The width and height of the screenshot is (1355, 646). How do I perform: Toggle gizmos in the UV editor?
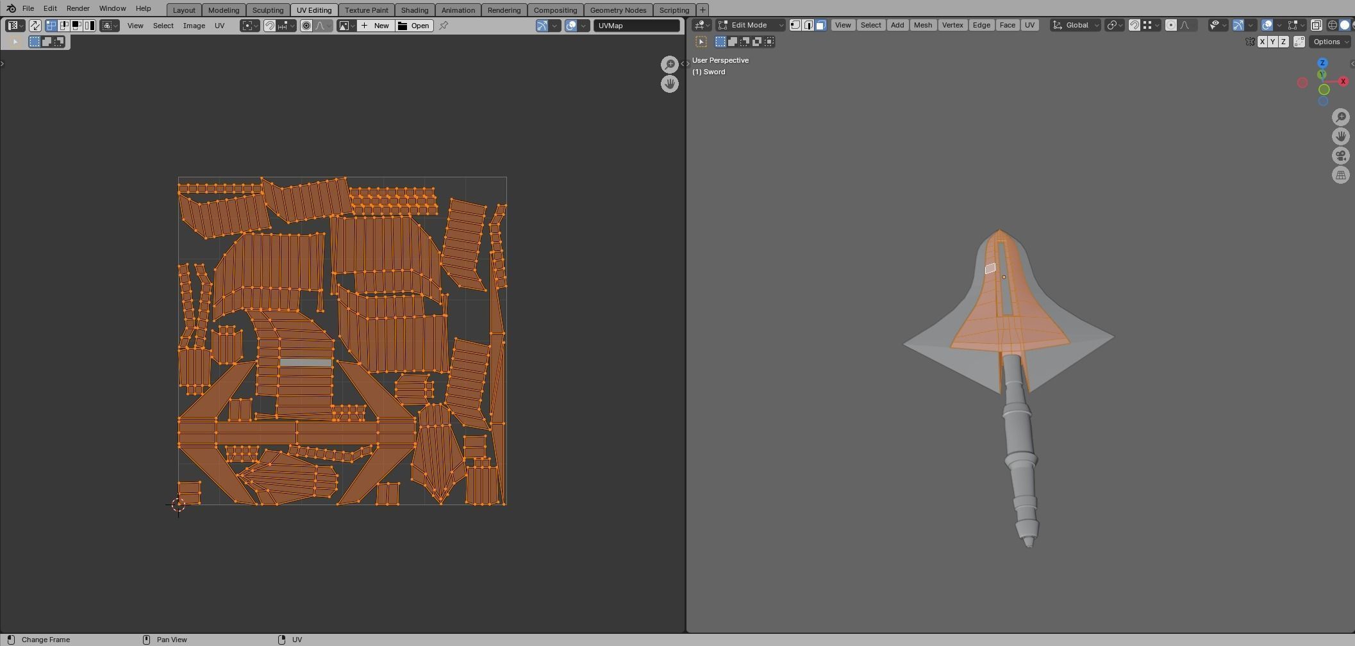542,26
